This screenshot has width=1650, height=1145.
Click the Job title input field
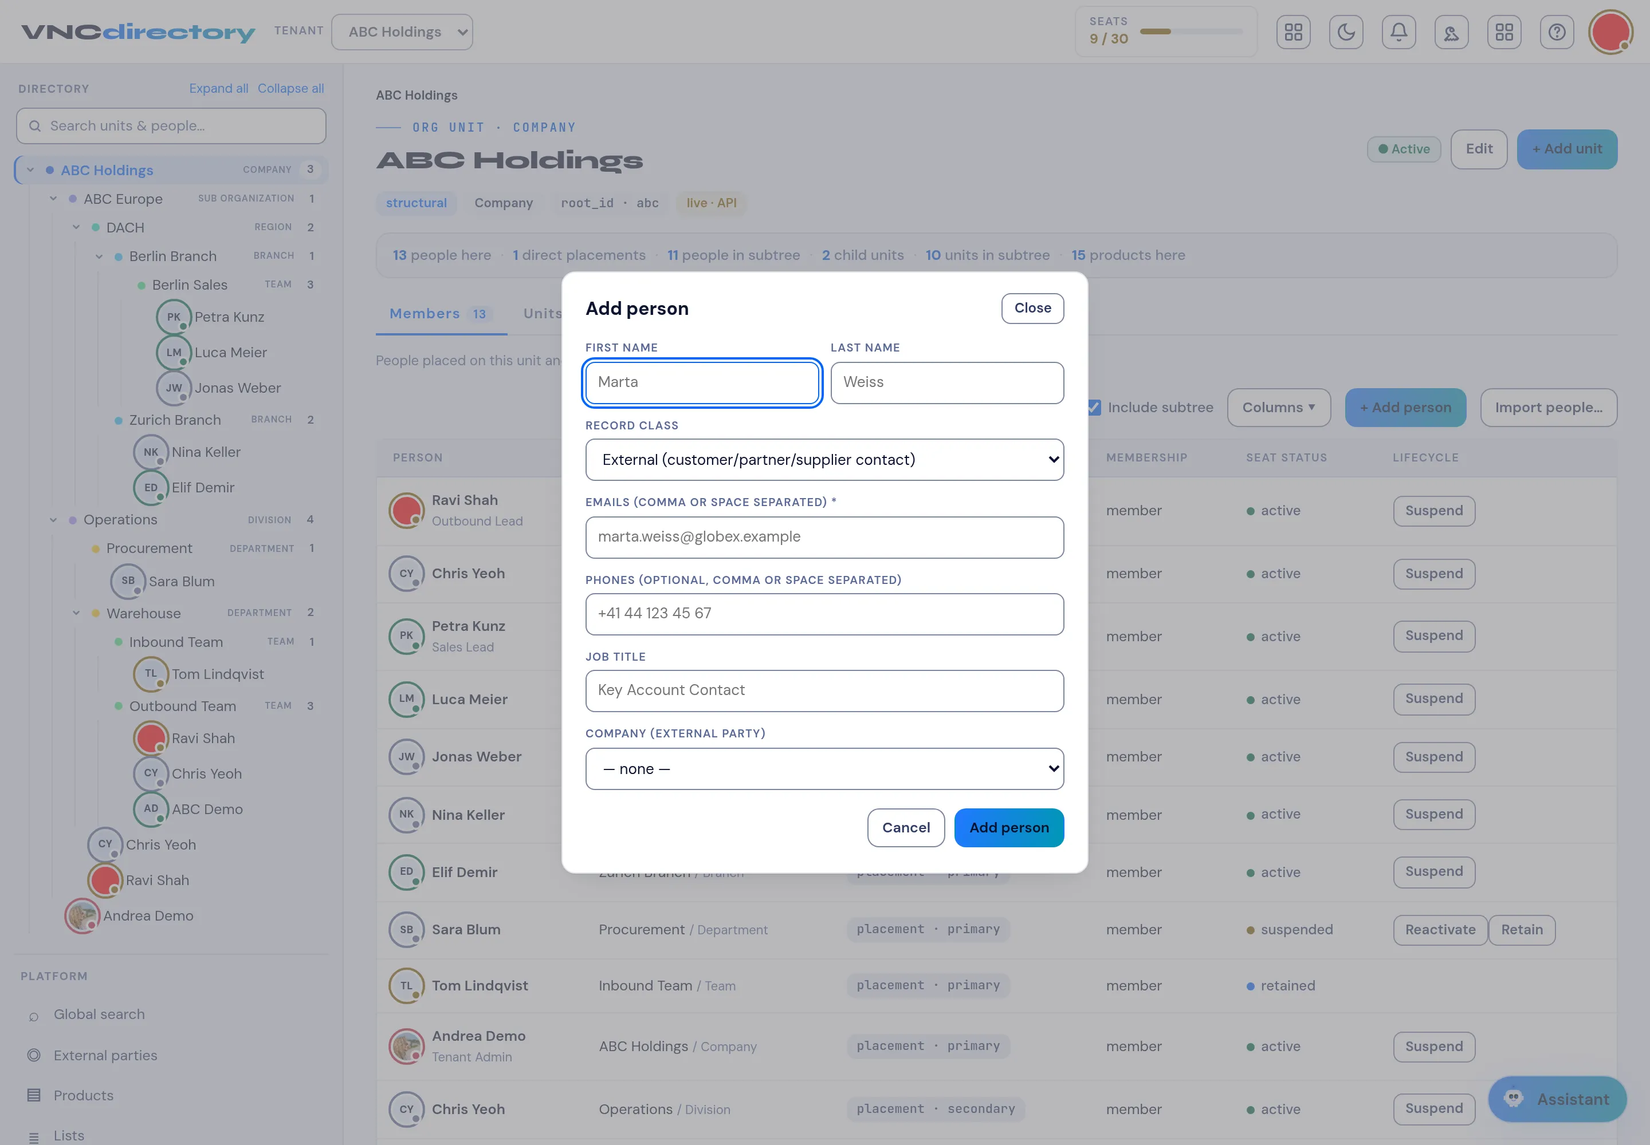pos(824,691)
